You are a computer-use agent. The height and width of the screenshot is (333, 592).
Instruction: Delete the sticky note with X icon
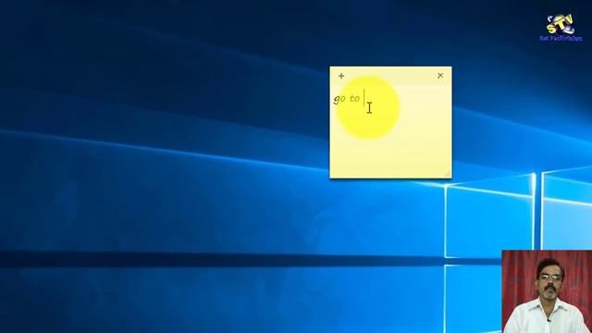pos(440,76)
